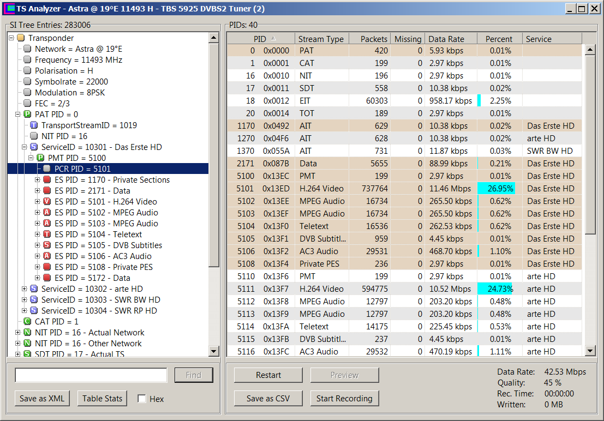Expand ES PID 1170 Private Sections
Viewport: 604px width, 421px height.
pos(38,180)
